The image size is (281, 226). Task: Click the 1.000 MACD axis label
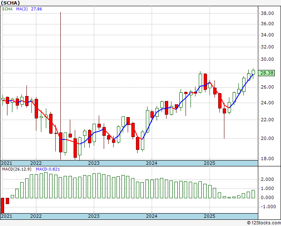click(267, 188)
